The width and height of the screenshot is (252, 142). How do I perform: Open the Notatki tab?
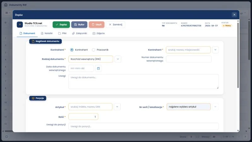coord(47,33)
